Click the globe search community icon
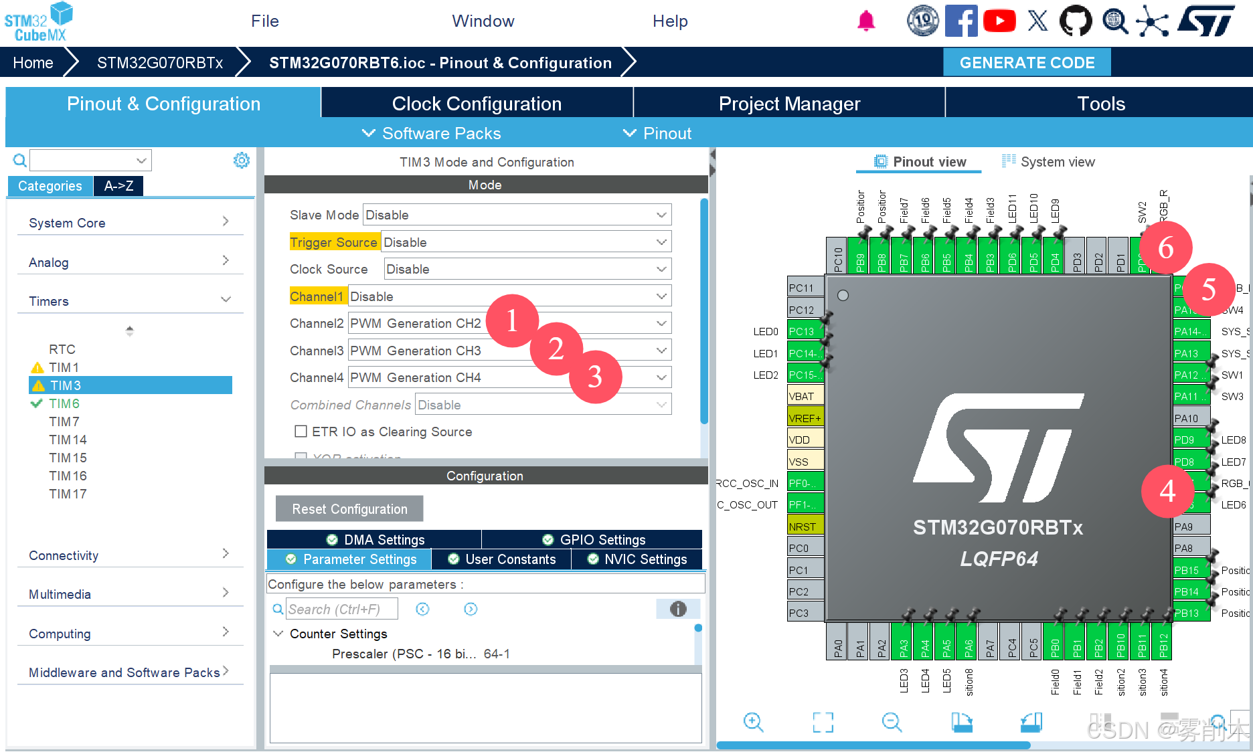The image size is (1253, 752). 1114,21
